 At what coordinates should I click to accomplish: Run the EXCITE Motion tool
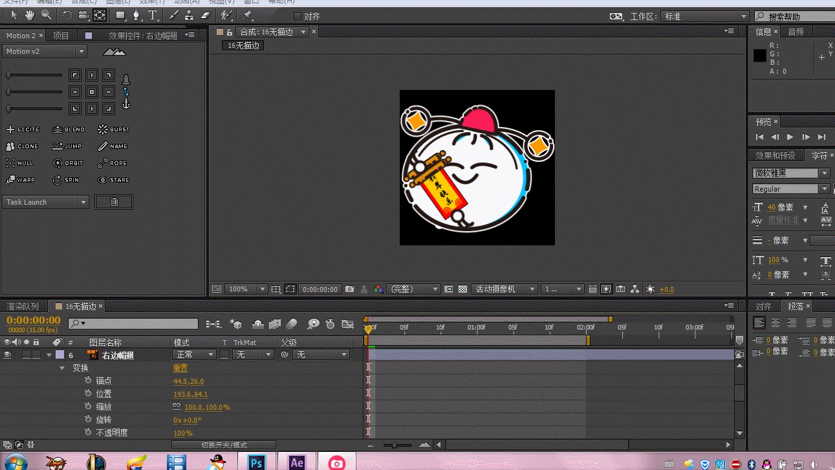[23, 129]
